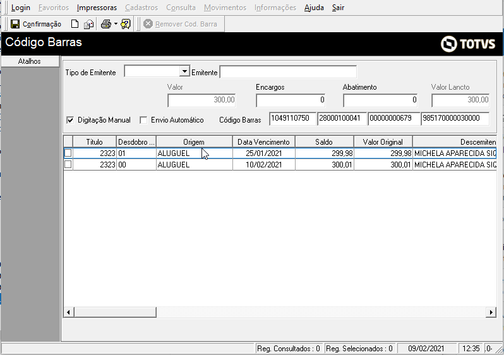This screenshot has height=355, width=504.
Task: Open the Login menu
Action: [21, 8]
